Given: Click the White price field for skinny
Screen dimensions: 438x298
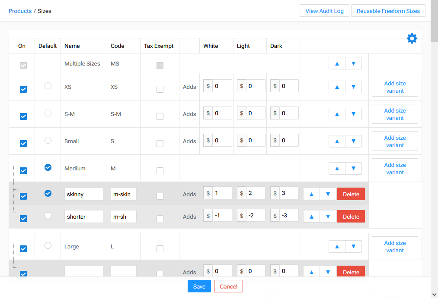Looking at the screenshot, I should pyautogui.click(x=222, y=193).
